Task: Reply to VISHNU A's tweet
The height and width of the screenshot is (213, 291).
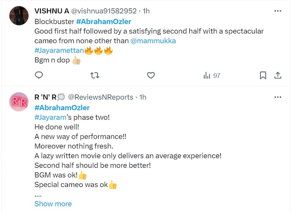Action: click(39, 75)
